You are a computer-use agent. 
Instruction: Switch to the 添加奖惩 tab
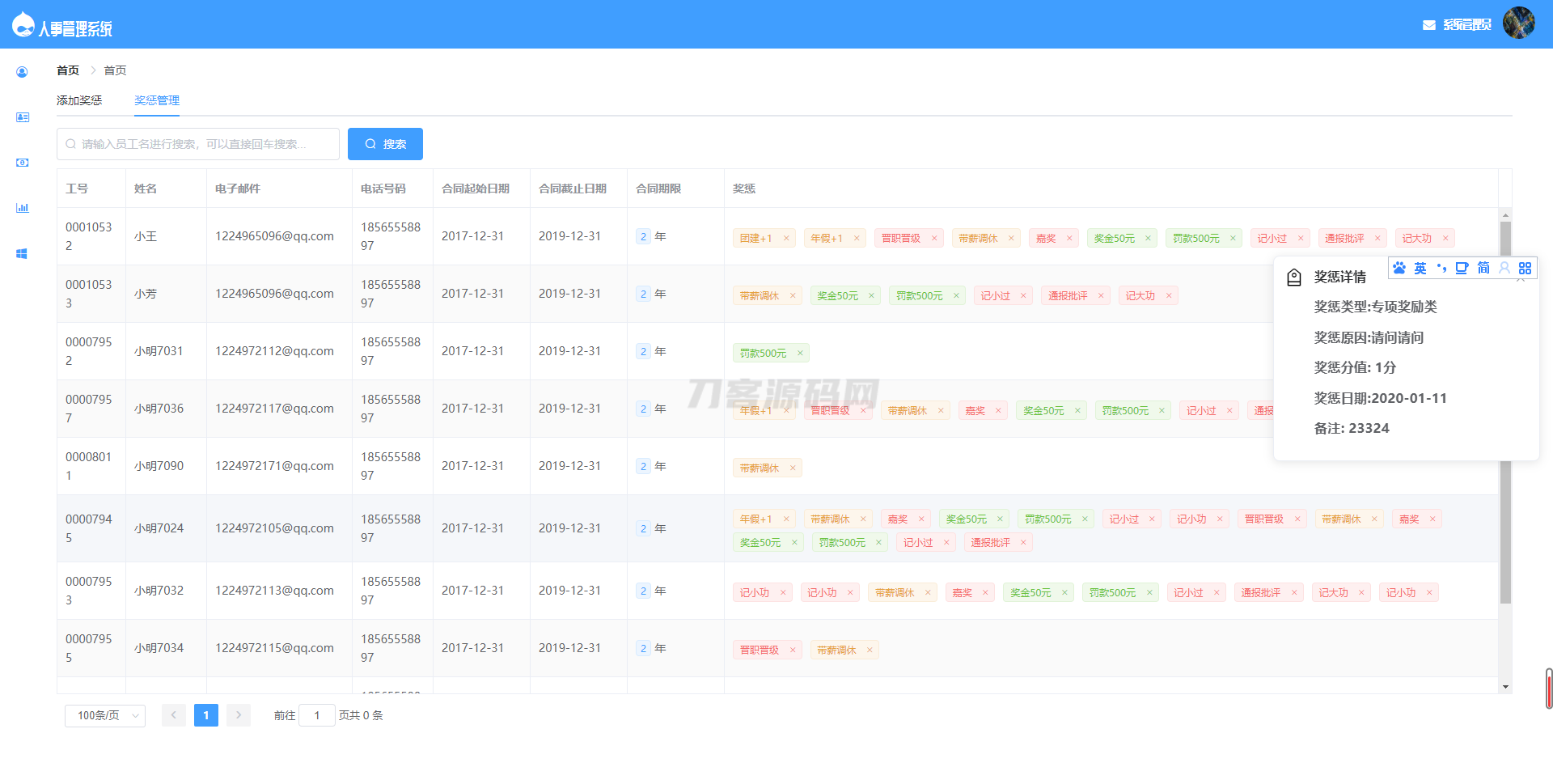pos(79,100)
